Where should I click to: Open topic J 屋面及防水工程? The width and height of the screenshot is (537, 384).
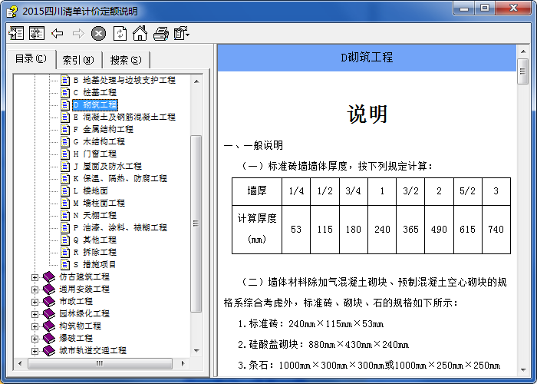click(x=107, y=167)
